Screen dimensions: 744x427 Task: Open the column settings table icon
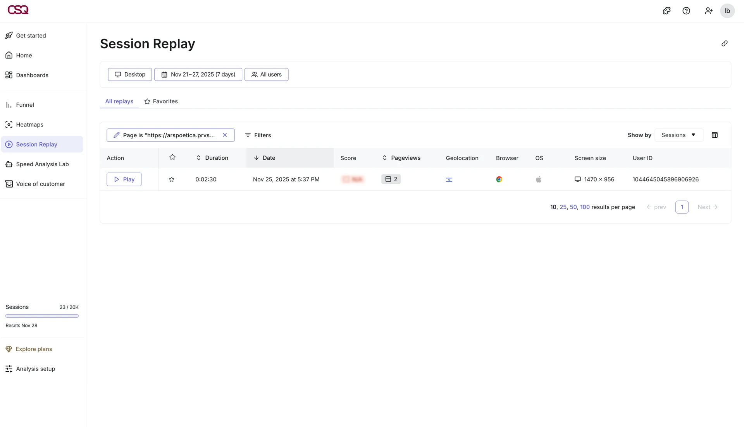(x=715, y=135)
